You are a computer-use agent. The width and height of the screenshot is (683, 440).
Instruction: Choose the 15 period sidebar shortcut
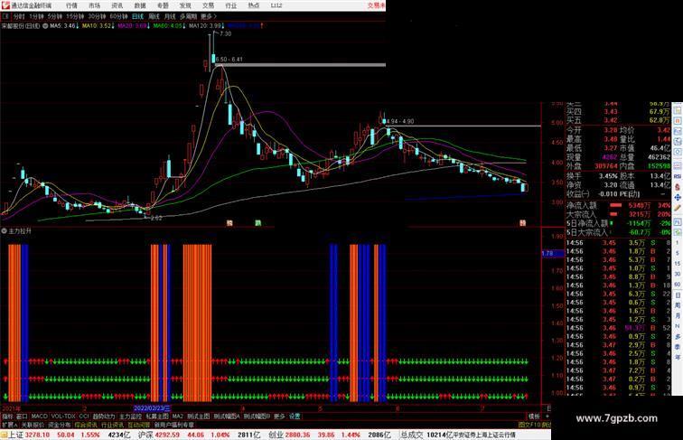[678, 264]
